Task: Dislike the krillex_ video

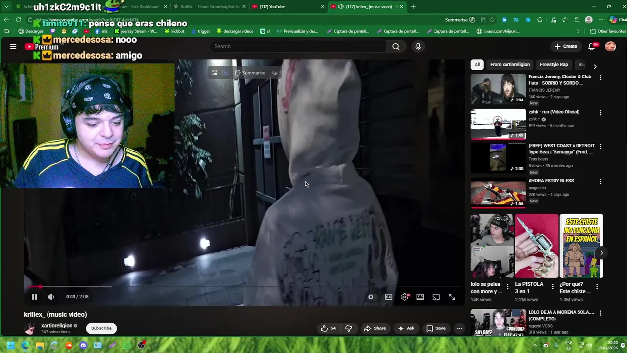Action: tap(349, 328)
